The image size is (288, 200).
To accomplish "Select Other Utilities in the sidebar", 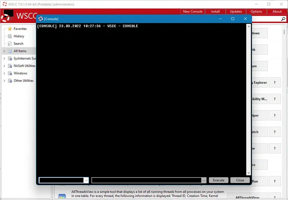I will click(23, 81).
